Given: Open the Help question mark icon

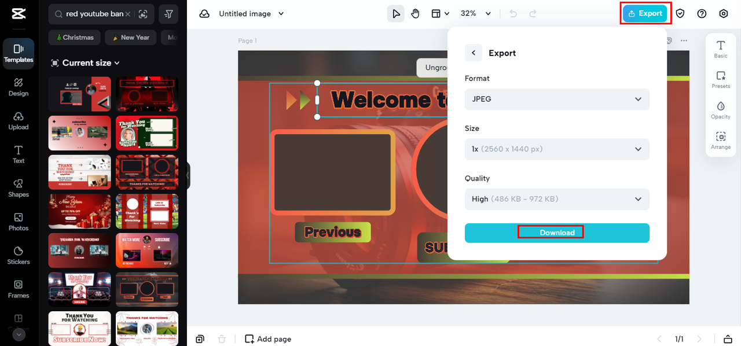Looking at the screenshot, I should pyautogui.click(x=702, y=14).
